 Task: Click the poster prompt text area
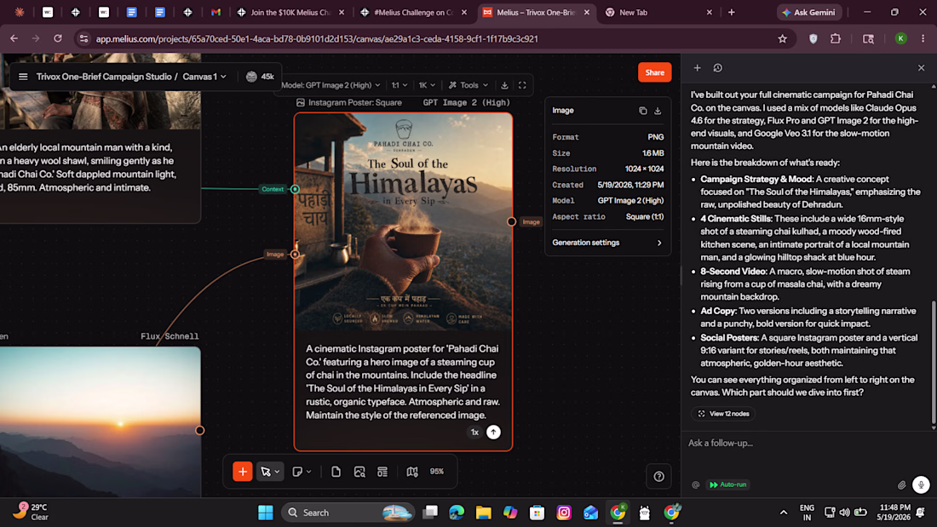(x=404, y=381)
